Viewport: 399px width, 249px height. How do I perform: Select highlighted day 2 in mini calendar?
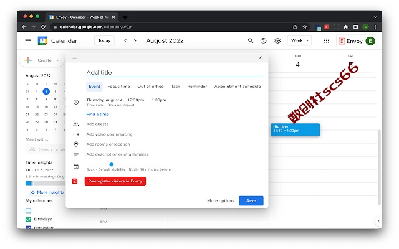46,92
